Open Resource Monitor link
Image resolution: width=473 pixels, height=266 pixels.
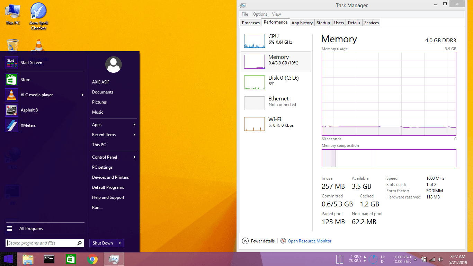(309, 241)
